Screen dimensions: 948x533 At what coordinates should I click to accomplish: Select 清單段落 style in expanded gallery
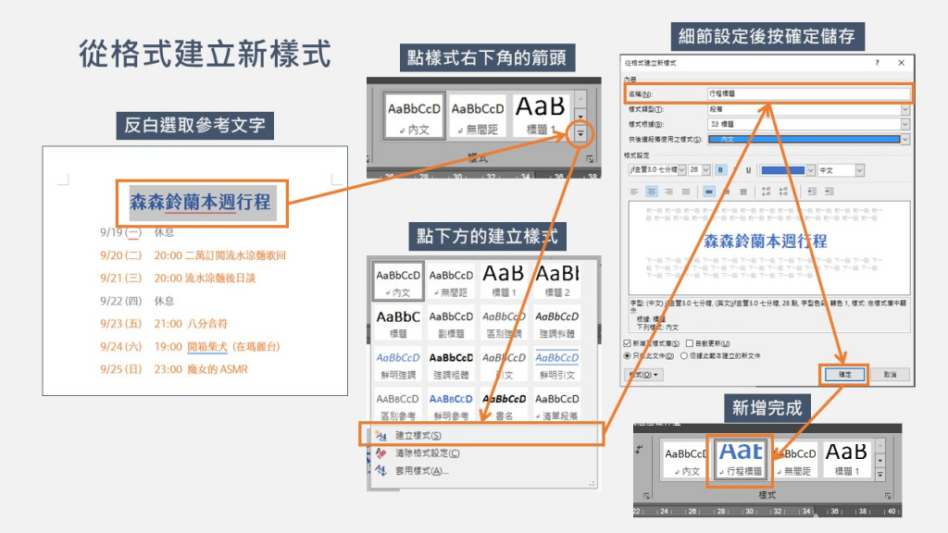(x=556, y=405)
